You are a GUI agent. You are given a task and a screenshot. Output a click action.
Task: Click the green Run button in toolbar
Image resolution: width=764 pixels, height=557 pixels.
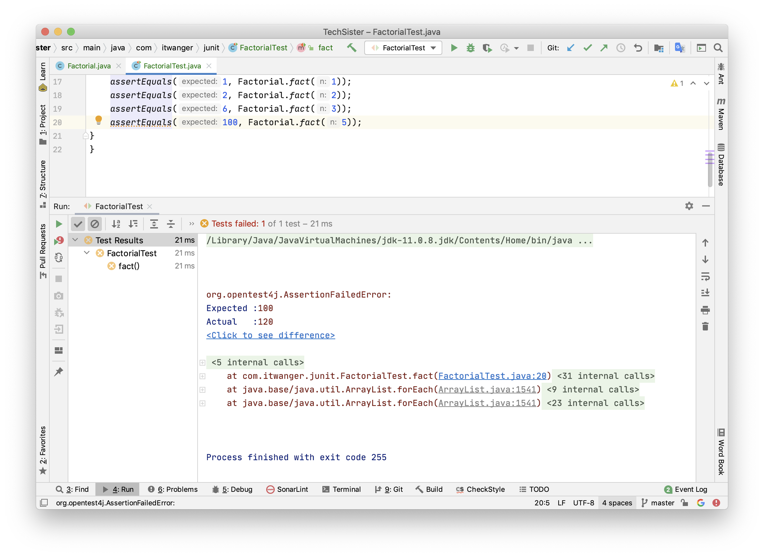click(454, 48)
